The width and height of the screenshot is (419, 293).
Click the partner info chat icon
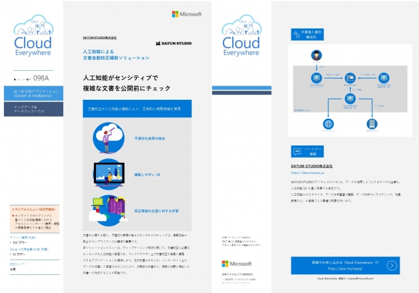click(x=297, y=153)
